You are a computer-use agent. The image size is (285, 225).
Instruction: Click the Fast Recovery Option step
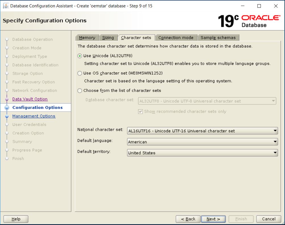pos(34,82)
